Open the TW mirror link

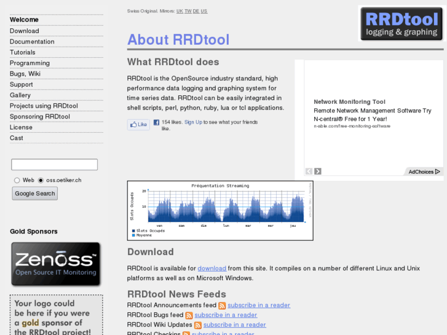point(188,11)
